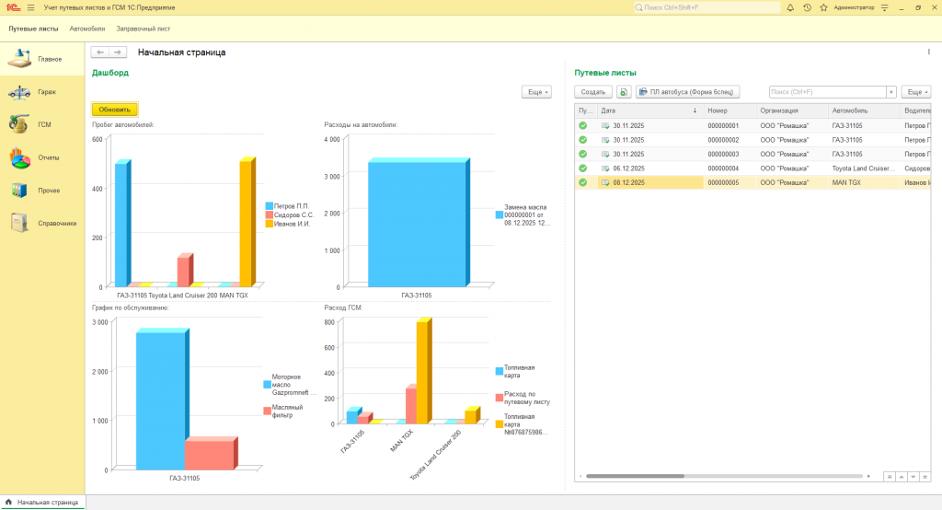Expand the Еще dropdown in Путевые листы panel
This screenshot has width=942, height=510.
point(914,92)
